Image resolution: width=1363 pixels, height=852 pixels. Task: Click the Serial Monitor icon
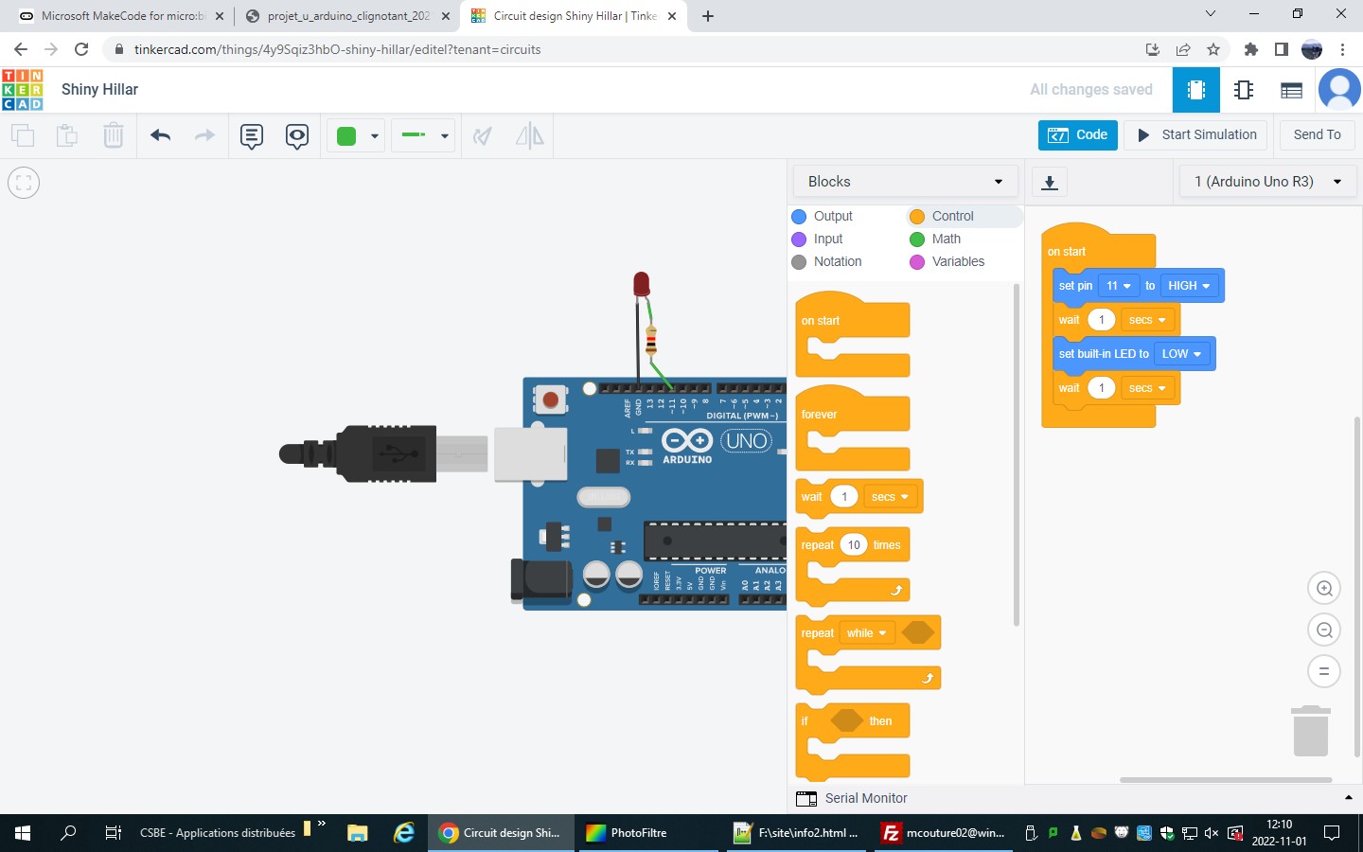coord(806,798)
